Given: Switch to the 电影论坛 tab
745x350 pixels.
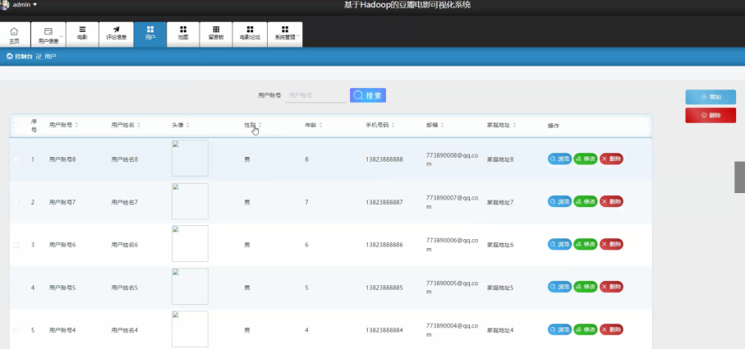Looking at the screenshot, I should [250, 35].
